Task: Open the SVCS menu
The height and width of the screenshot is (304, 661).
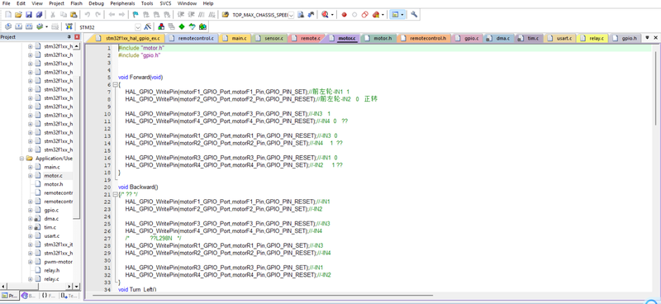Action: pyautogui.click(x=166, y=3)
